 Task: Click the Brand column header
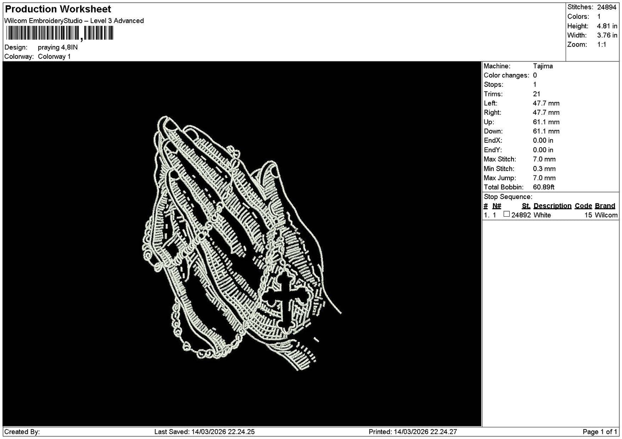pos(605,206)
